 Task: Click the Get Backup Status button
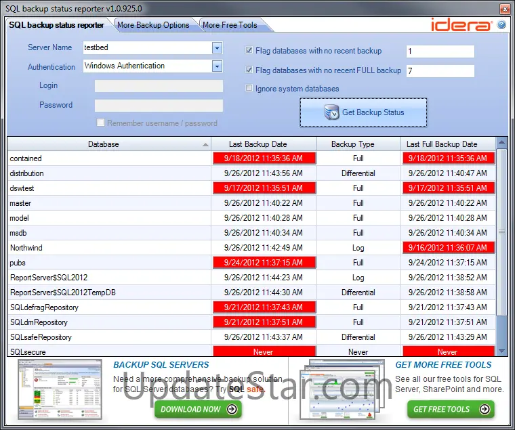click(363, 112)
